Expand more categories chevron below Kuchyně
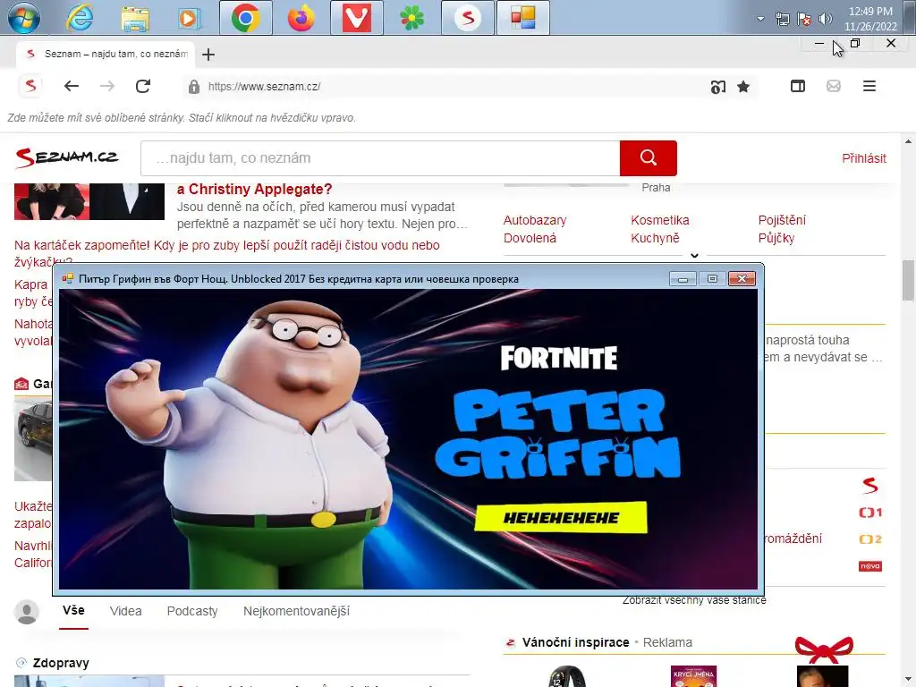 (694, 255)
